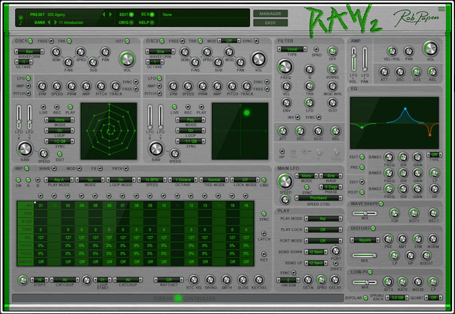
Task: Click the OSC2 VOL knob
Action: (258, 59)
